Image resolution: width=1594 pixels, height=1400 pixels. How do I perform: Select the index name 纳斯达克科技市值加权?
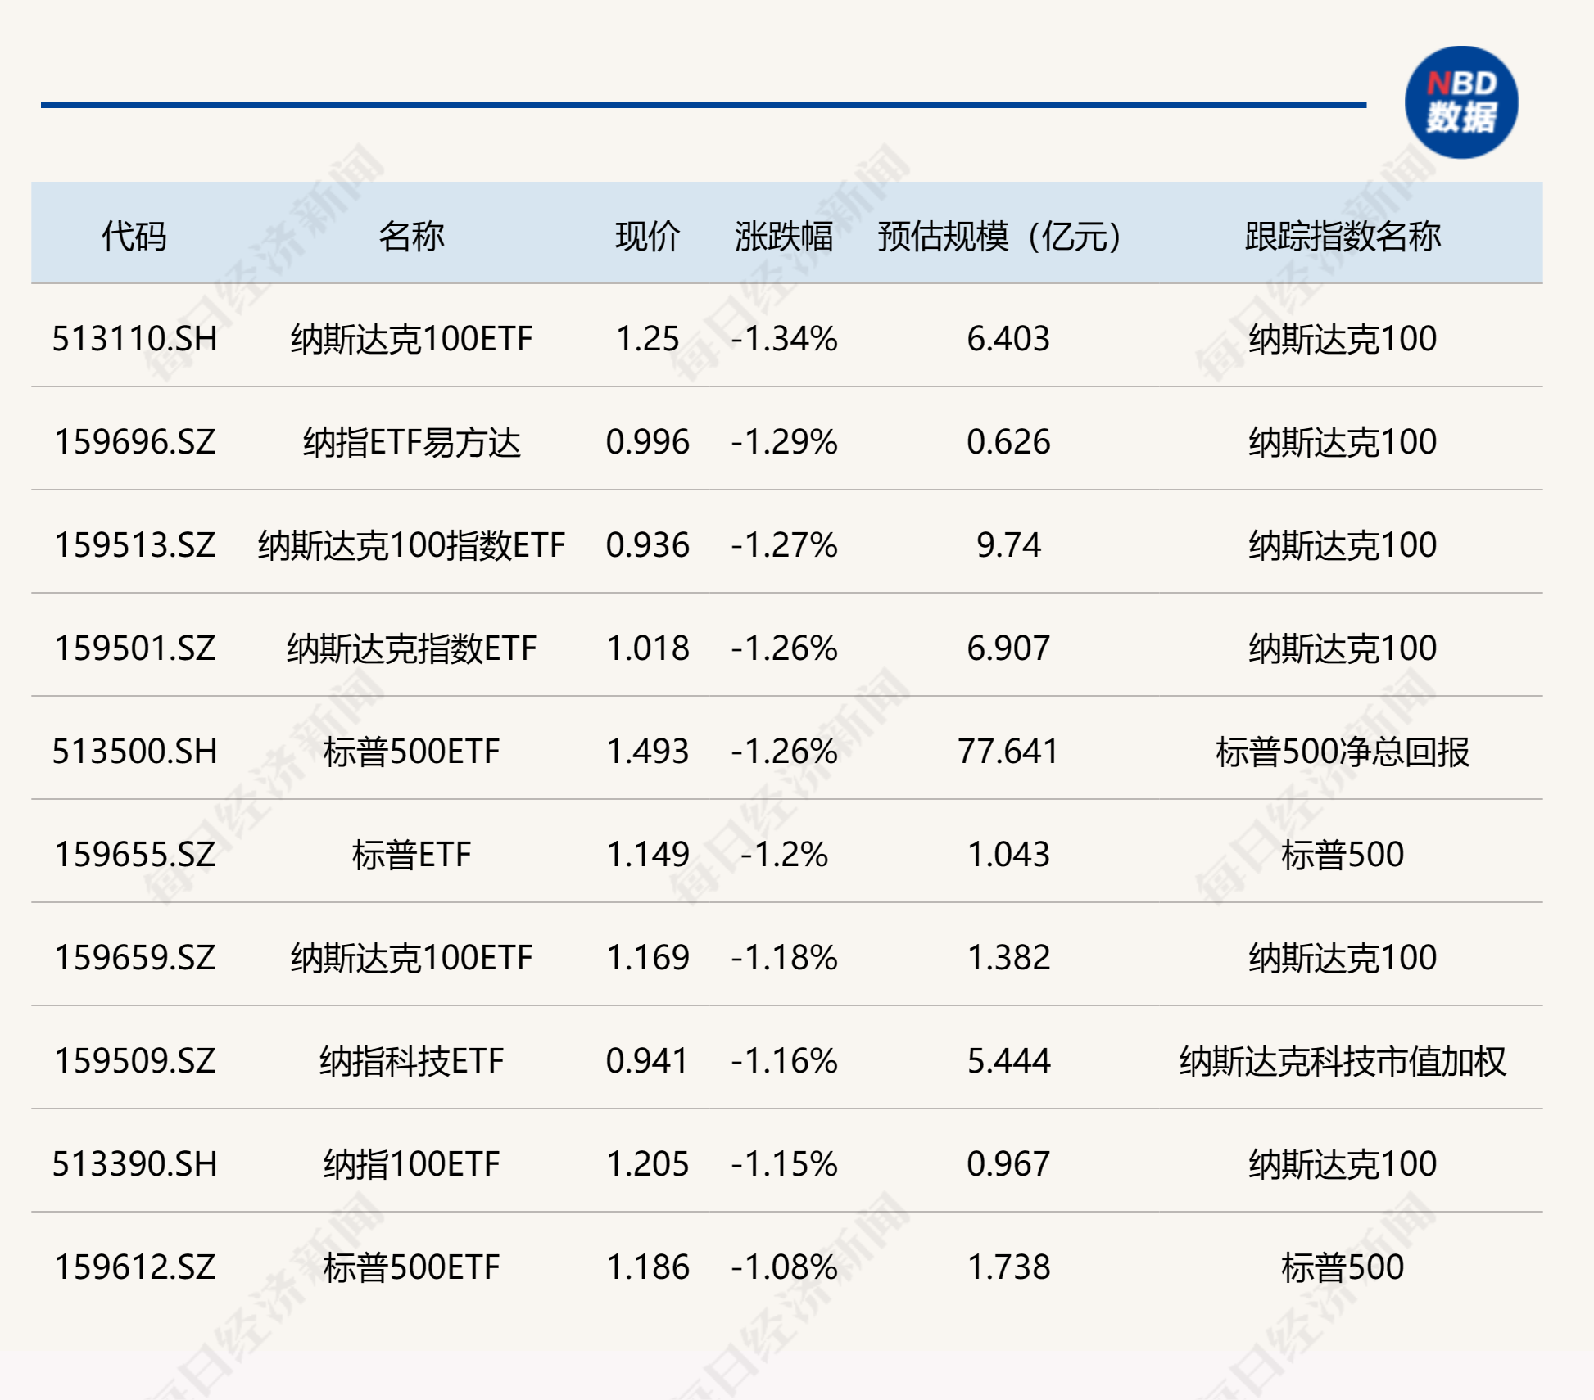click(x=1343, y=1061)
